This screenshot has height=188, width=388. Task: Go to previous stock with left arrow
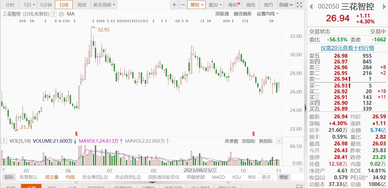coord(311,7)
